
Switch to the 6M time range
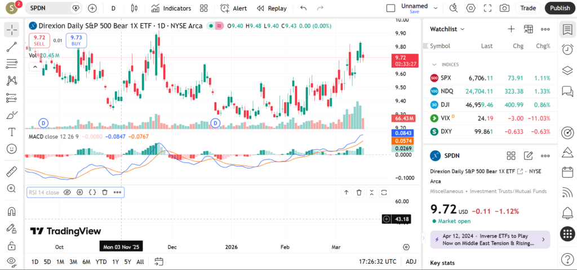(x=86, y=262)
